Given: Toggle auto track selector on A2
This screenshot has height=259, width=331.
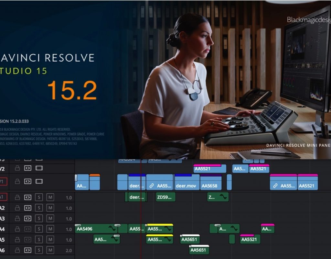Looking at the screenshot, I should (28, 208).
